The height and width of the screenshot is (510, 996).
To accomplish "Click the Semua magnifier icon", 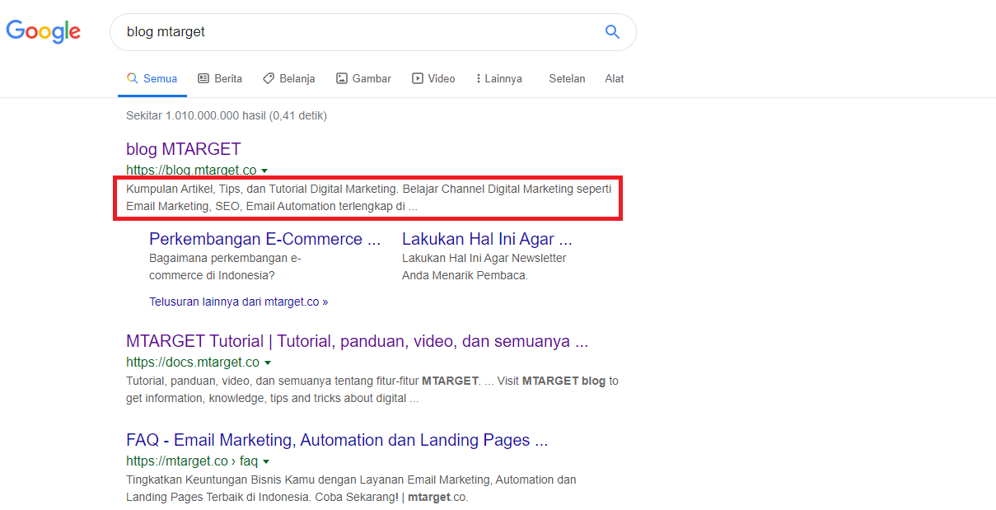I will [x=133, y=78].
